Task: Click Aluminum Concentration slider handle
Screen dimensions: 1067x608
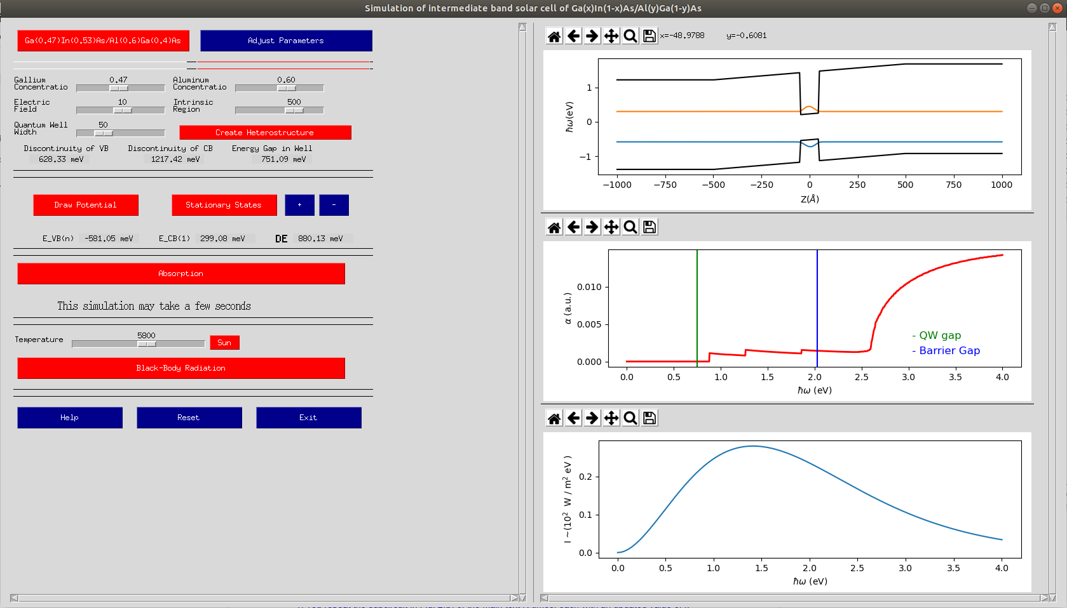Action: coord(287,88)
